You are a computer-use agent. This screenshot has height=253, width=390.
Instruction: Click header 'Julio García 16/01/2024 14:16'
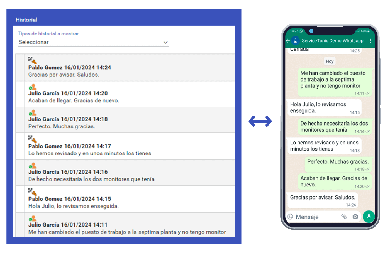point(68,172)
